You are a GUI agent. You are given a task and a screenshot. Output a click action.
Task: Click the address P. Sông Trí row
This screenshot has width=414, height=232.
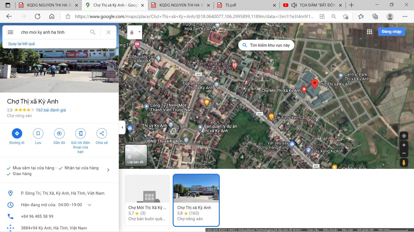click(x=59, y=193)
